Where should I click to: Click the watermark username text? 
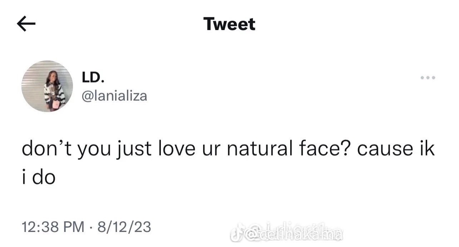point(294,234)
